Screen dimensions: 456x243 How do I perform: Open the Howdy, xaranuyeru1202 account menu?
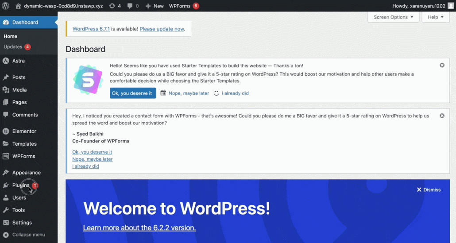[423, 6]
